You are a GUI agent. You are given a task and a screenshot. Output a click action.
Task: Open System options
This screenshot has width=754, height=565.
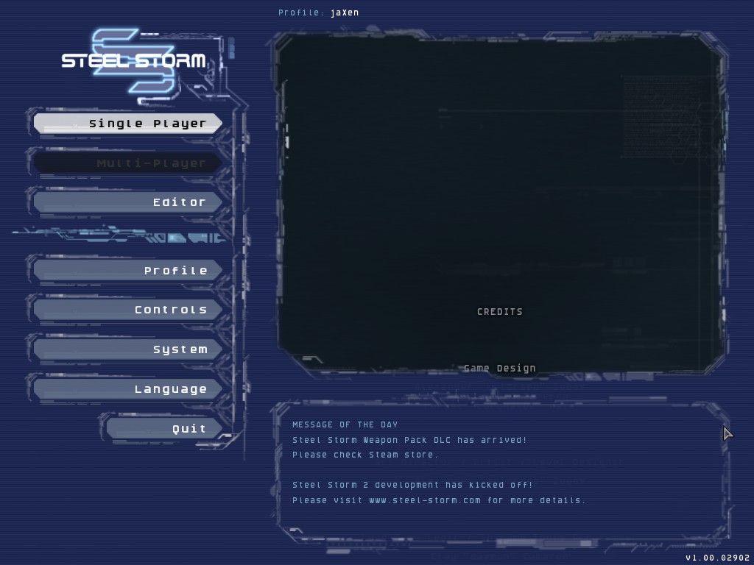[x=128, y=349]
